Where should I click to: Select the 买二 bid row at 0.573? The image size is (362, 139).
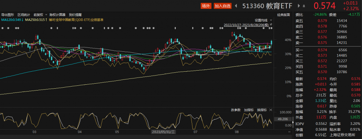[x=328, y=55]
